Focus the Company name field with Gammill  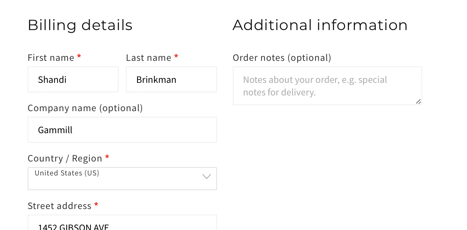pos(122,130)
